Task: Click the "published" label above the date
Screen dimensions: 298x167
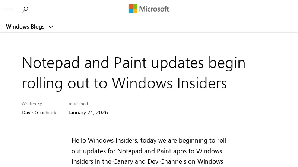Action: click(78, 104)
